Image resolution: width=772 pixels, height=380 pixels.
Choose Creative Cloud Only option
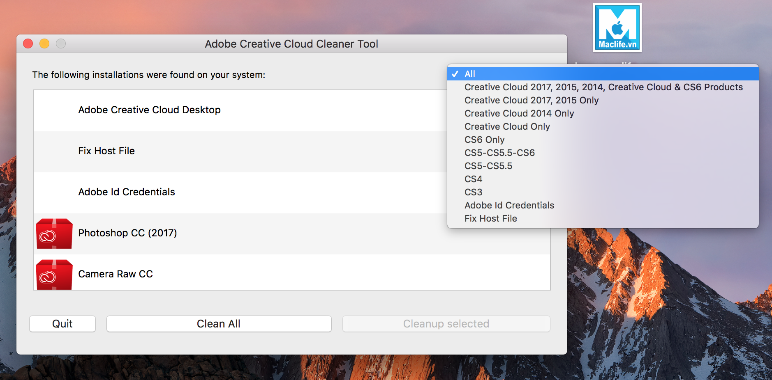pos(507,126)
